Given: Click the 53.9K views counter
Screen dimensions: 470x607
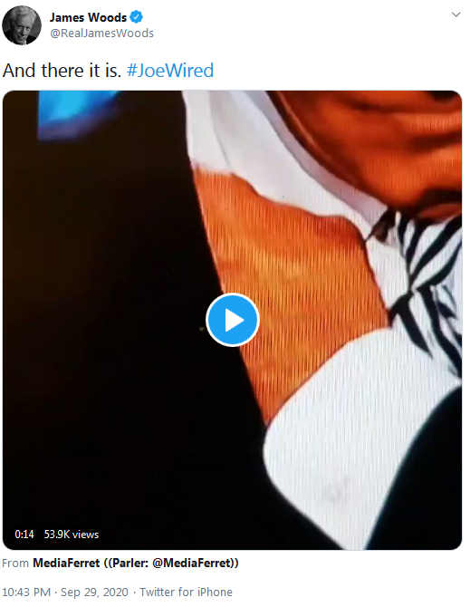Looking at the screenshot, I should click(x=72, y=535).
